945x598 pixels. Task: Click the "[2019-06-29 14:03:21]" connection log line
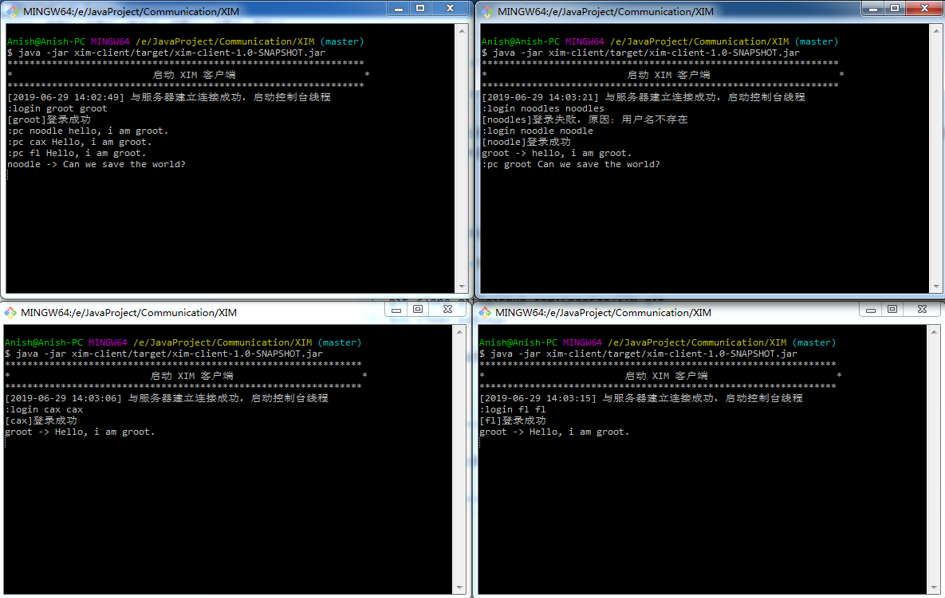pos(643,97)
